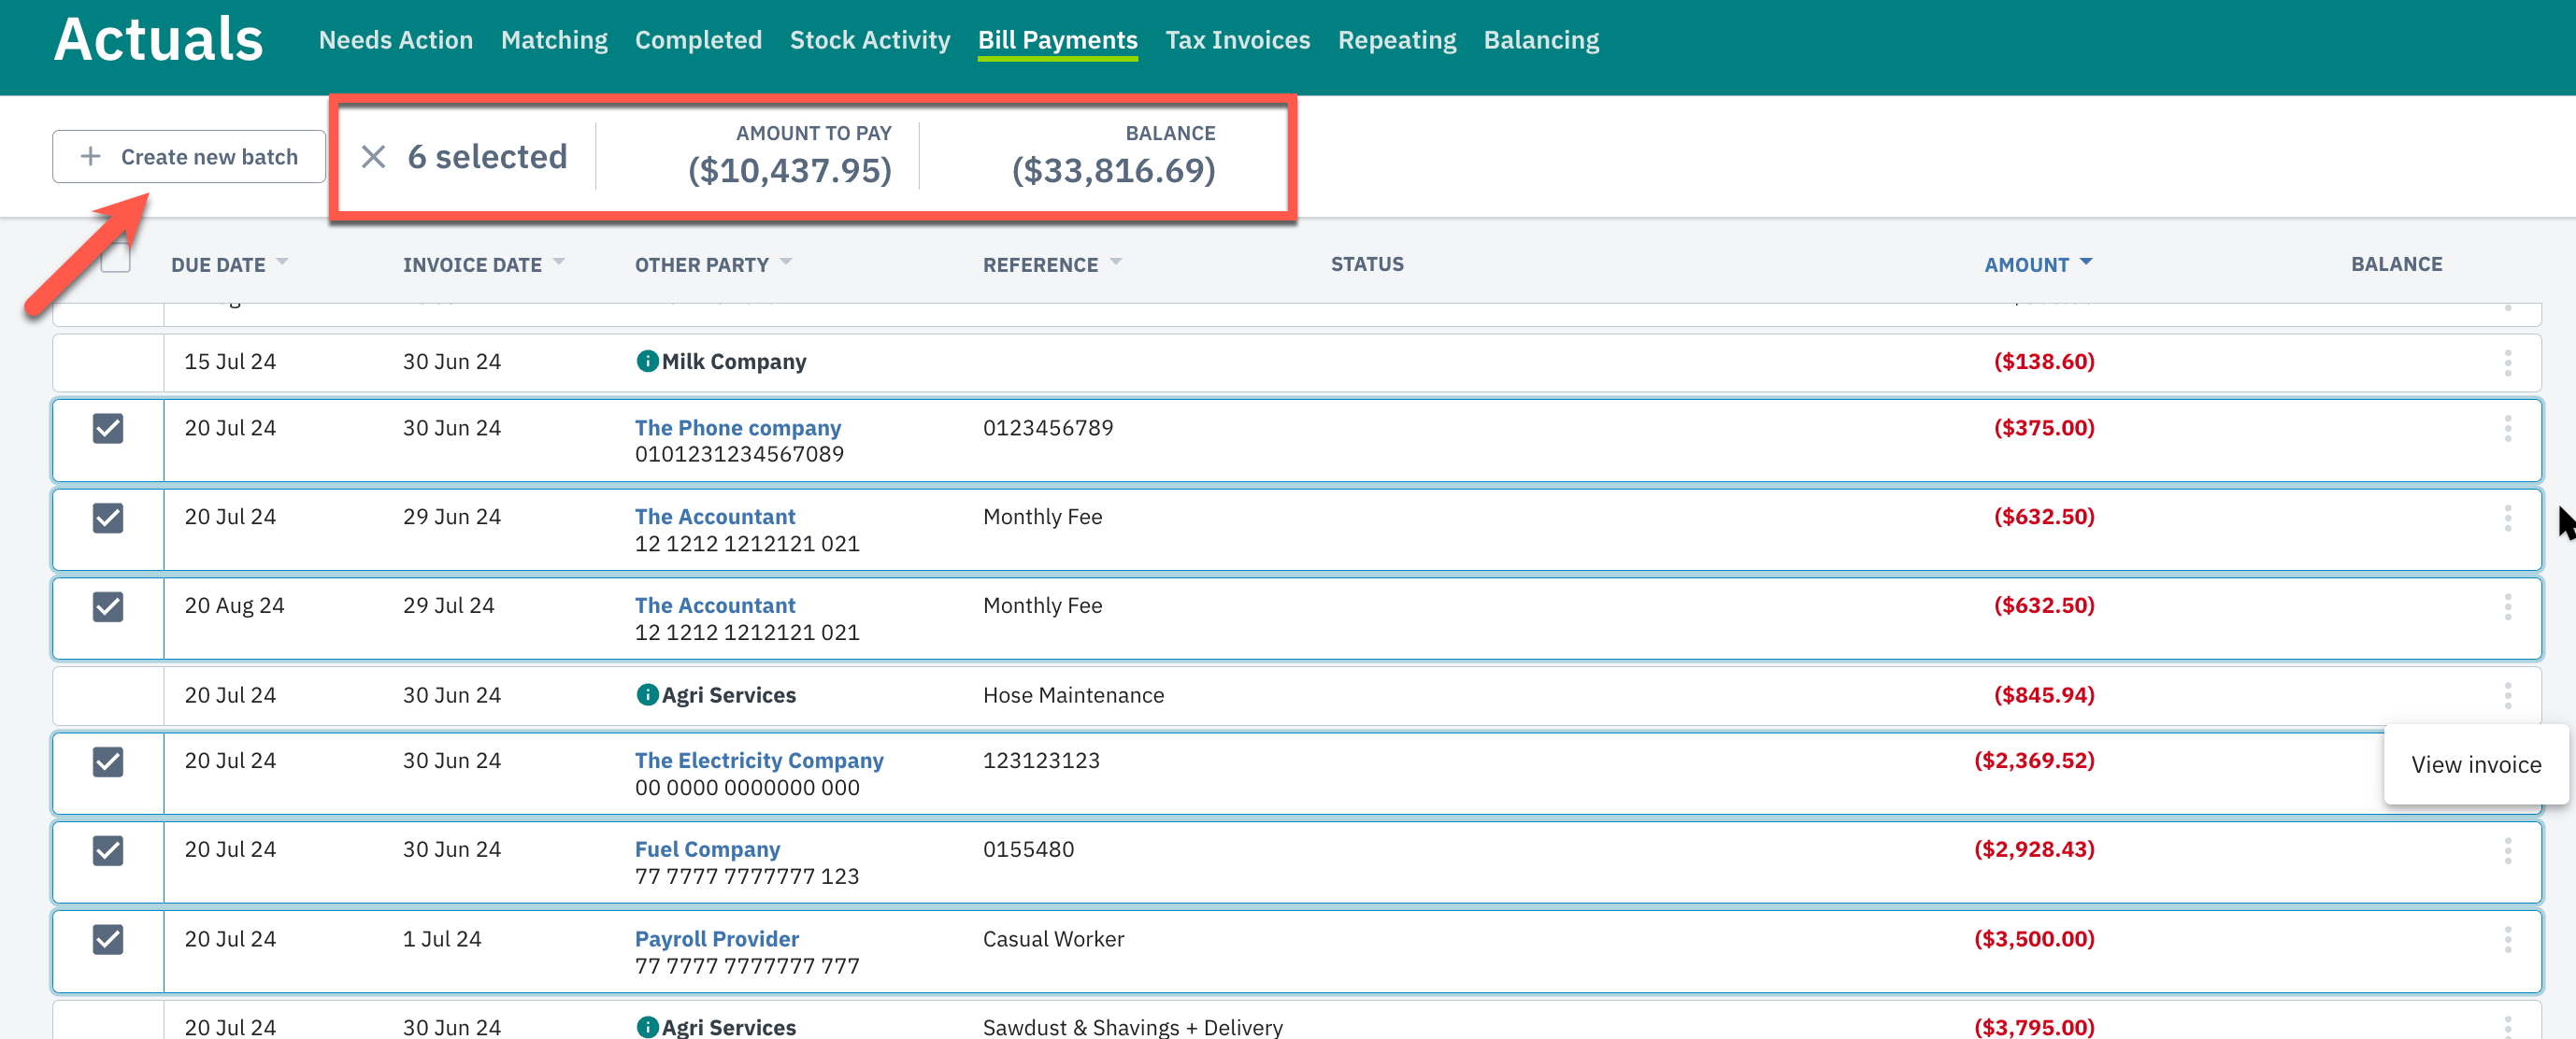
Task: Click info icon beside Milk Company
Action: [x=647, y=361]
